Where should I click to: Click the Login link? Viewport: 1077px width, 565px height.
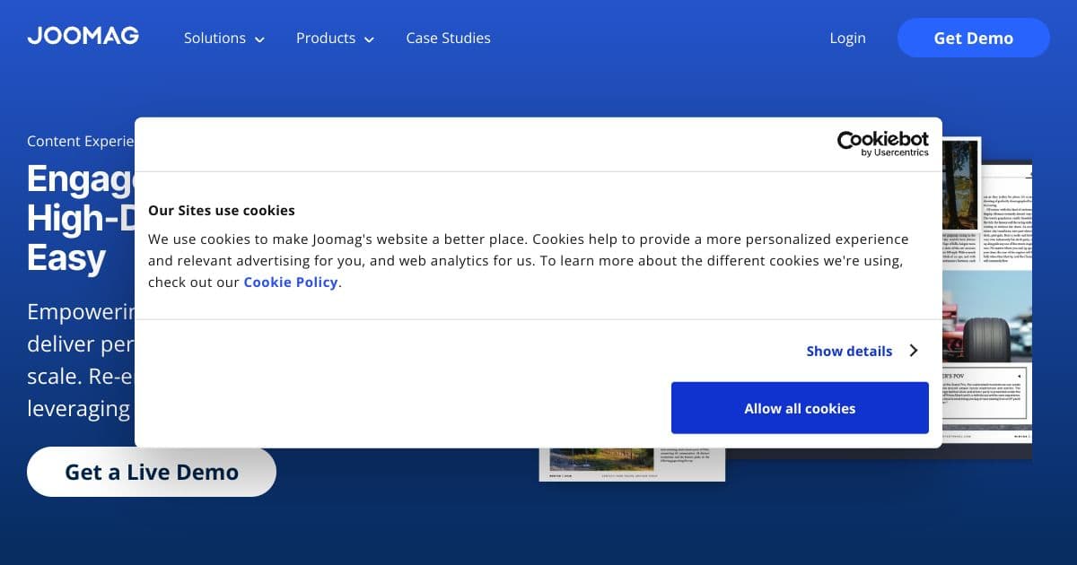(x=847, y=38)
